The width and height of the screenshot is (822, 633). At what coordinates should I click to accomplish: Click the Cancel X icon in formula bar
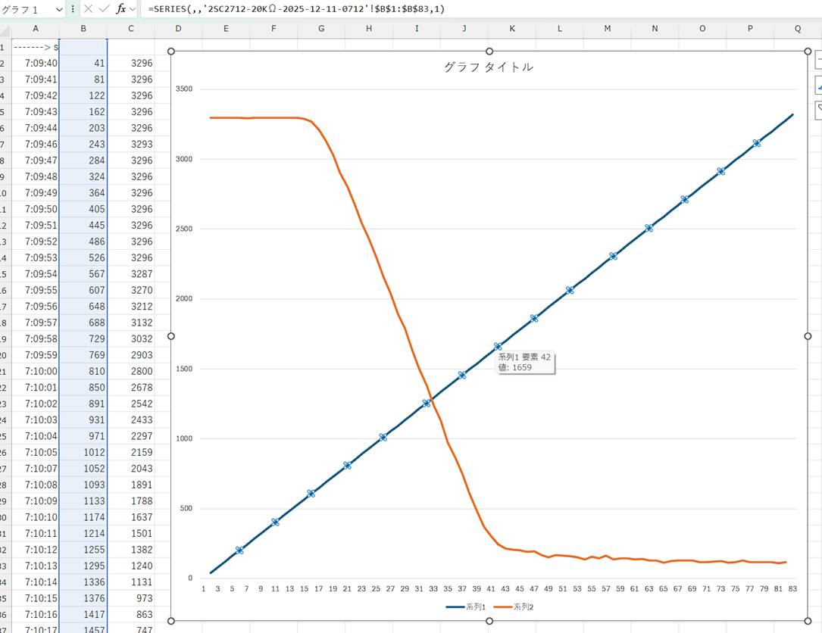pos(88,9)
